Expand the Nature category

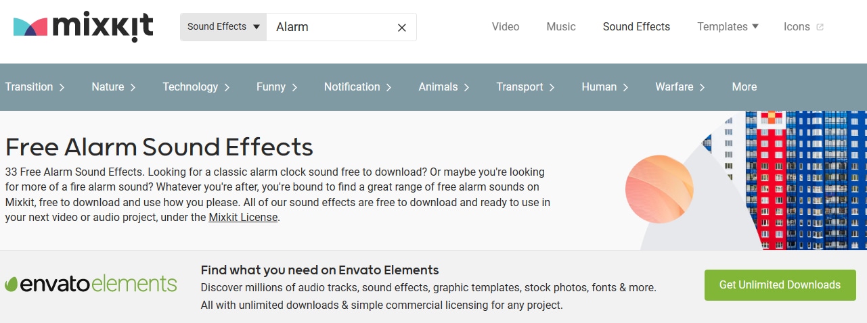(114, 87)
